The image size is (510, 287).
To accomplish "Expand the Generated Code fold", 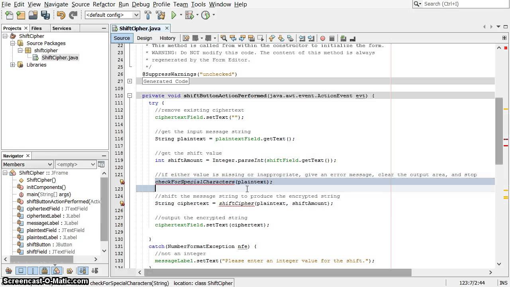I will coord(129,81).
